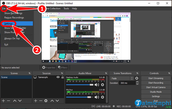Select Settings in the File menu
172x109 pixels.
click(x=17, y=23)
